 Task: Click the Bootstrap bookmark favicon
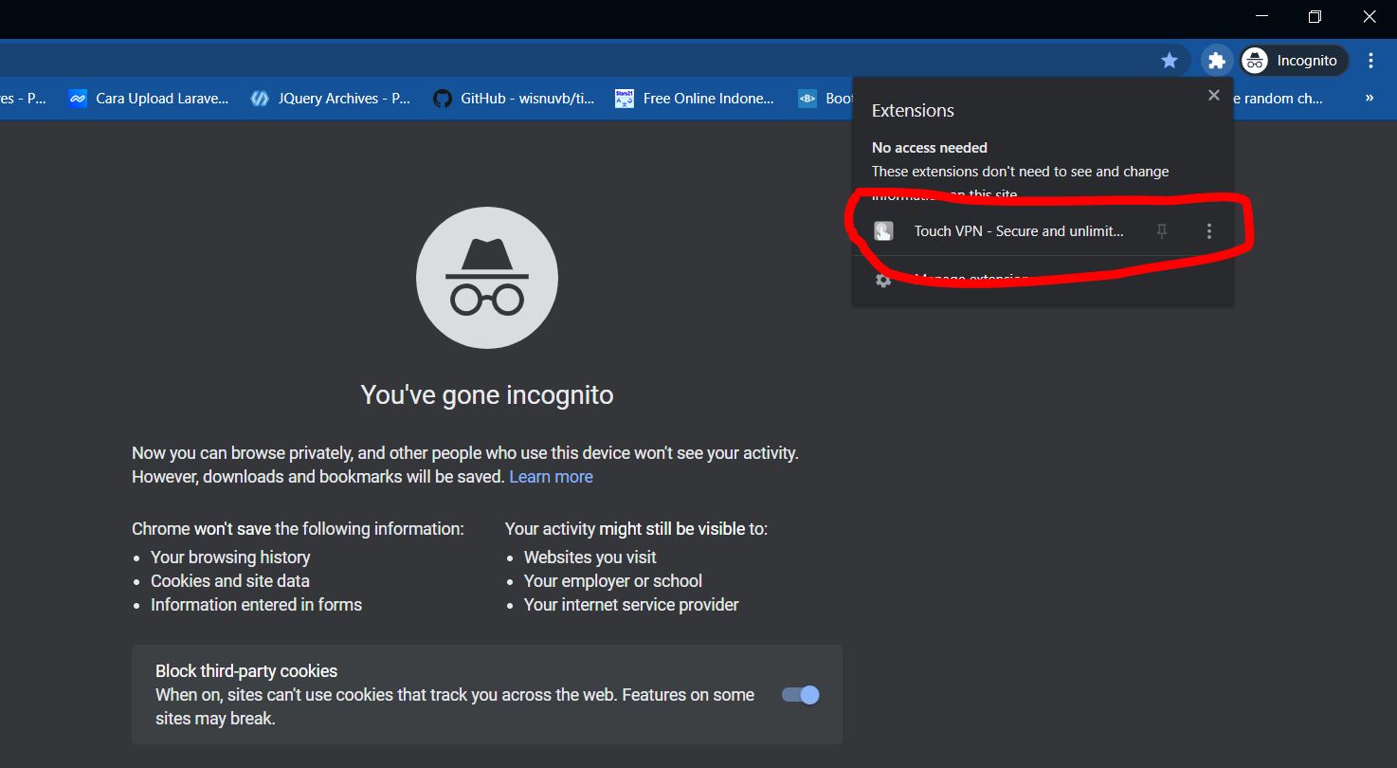point(807,98)
